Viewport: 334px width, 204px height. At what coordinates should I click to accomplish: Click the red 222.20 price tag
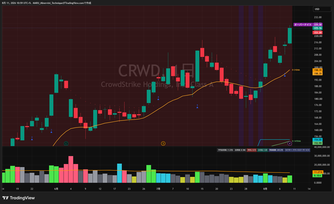pos(318,33)
